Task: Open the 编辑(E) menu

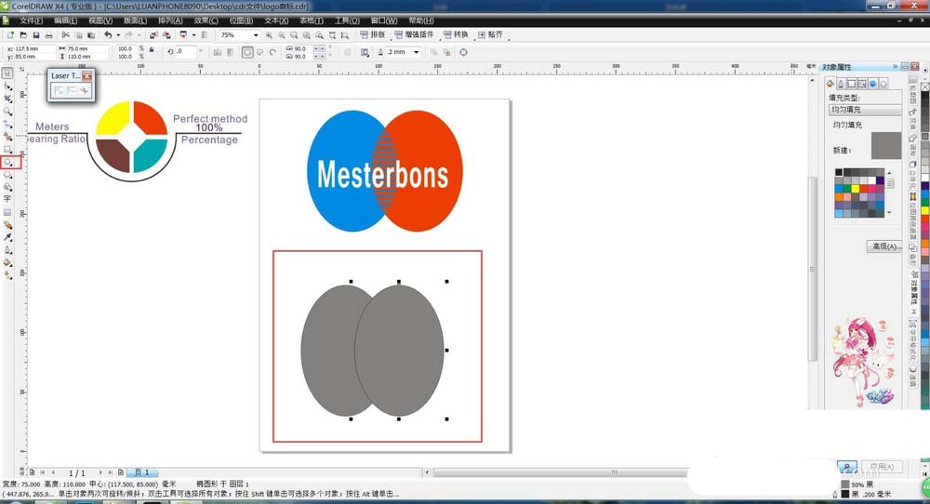Action: pyautogui.click(x=65, y=20)
